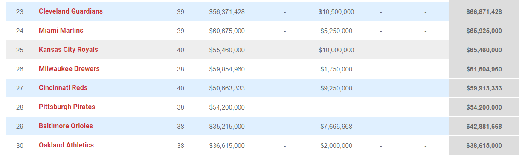Image resolution: width=528 pixels, height=158 pixels.
Task: Open the Miami Marlins team link
Action: 61,31
